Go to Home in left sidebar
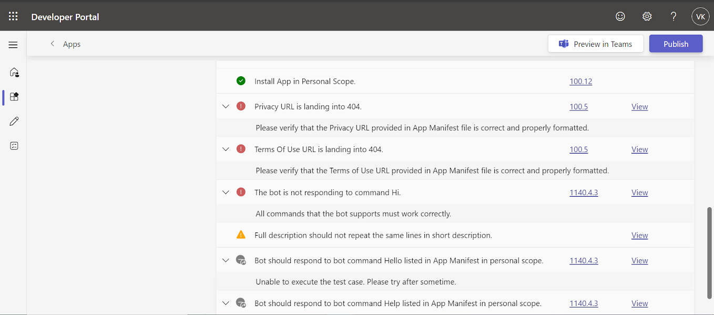 [x=14, y=72]
